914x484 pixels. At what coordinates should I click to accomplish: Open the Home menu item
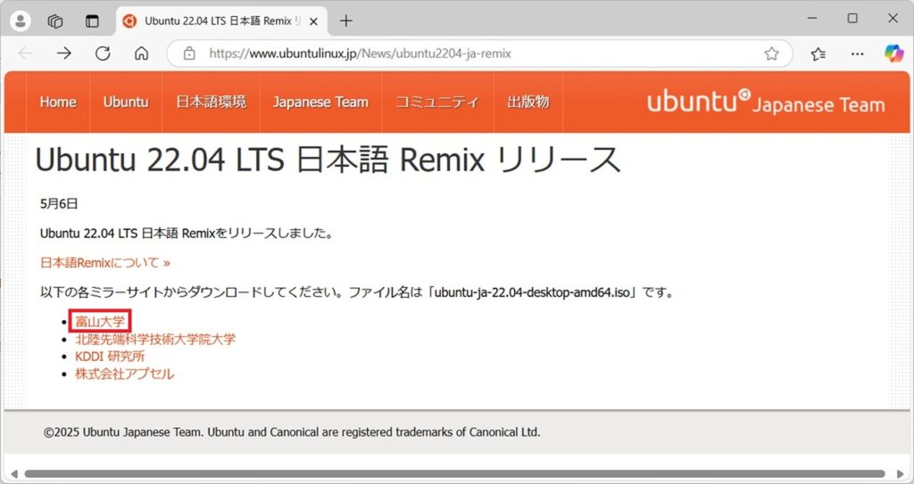click(x=58, y=102)
